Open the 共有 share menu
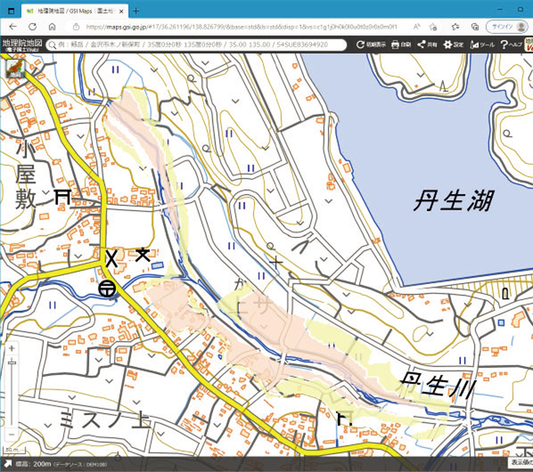533x472 pixels. [x=427, y=45]
